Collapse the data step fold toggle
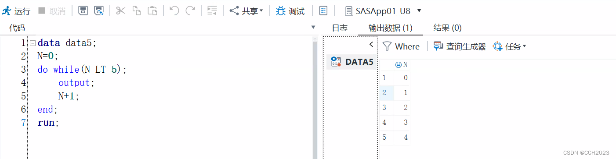The height and width of the screenshot is (159, 616). point(33,43)
